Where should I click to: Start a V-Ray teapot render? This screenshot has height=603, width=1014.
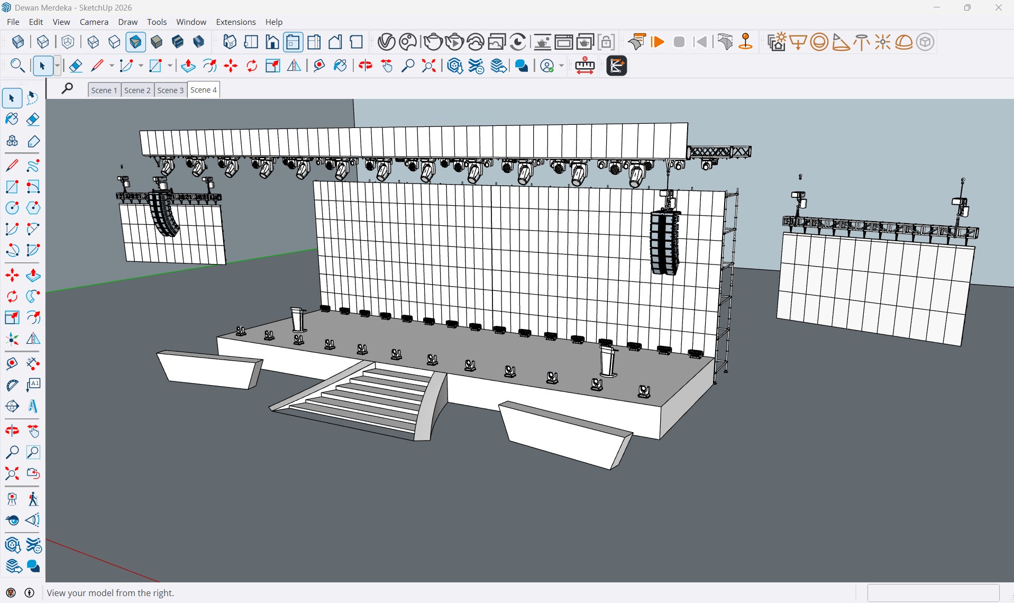pyautogui.click(x=433, y=42)
